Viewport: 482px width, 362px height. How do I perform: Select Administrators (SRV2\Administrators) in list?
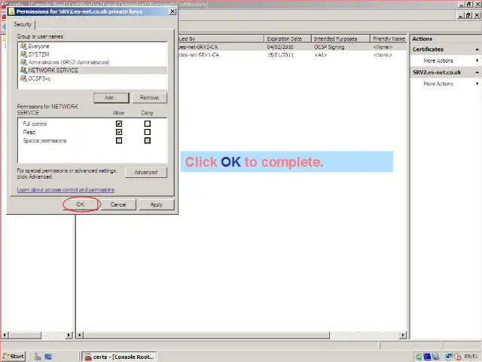[68, 62]
